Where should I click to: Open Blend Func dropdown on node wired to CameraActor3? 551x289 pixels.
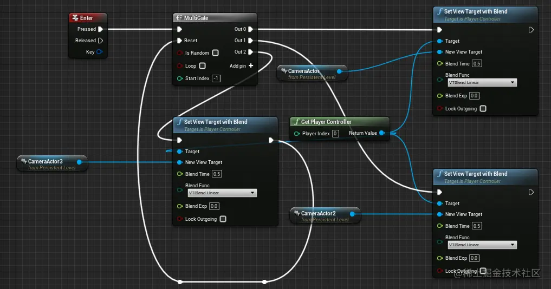coord(222,193)
